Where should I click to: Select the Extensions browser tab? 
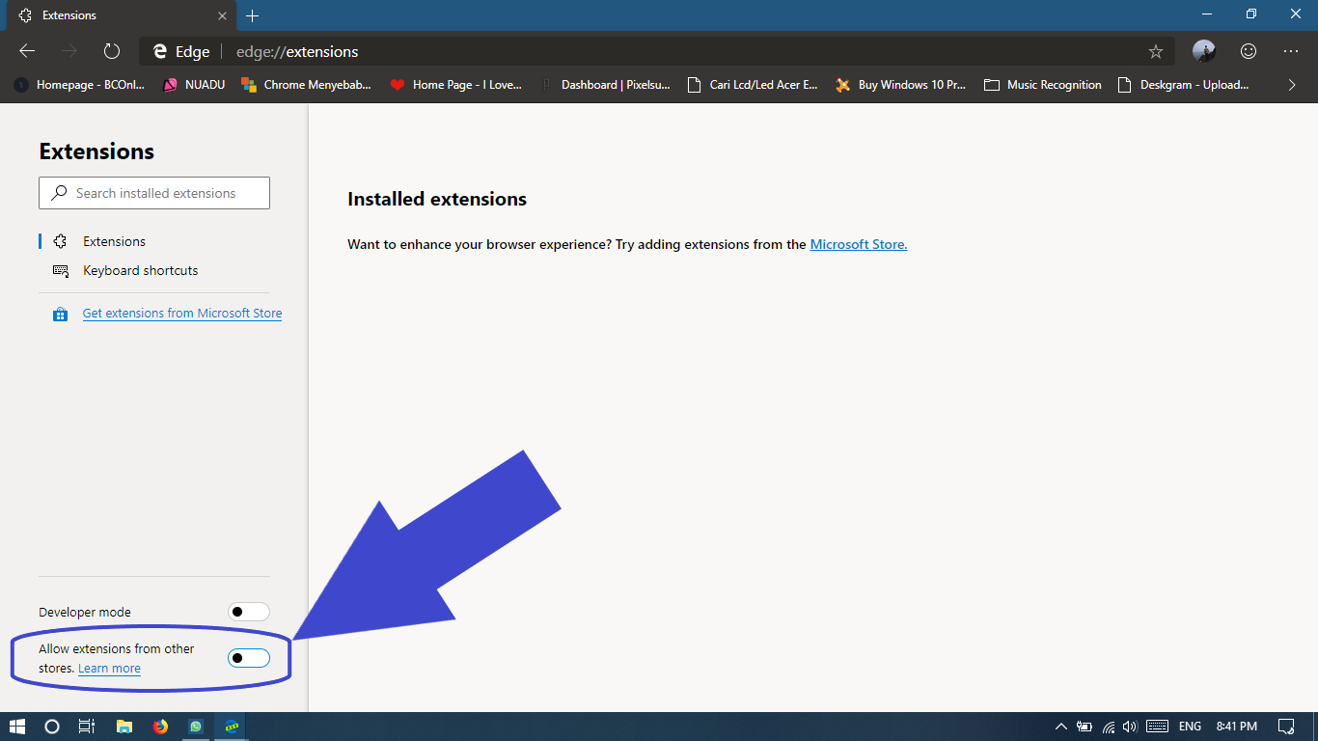(x=123, y=15)
